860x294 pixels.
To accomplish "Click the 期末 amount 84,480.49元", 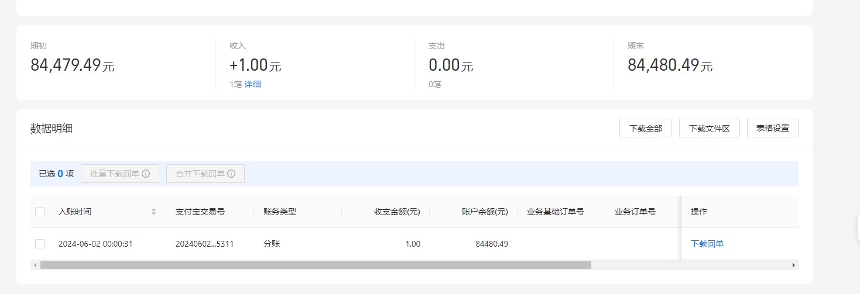I will [x=670, y=65].
